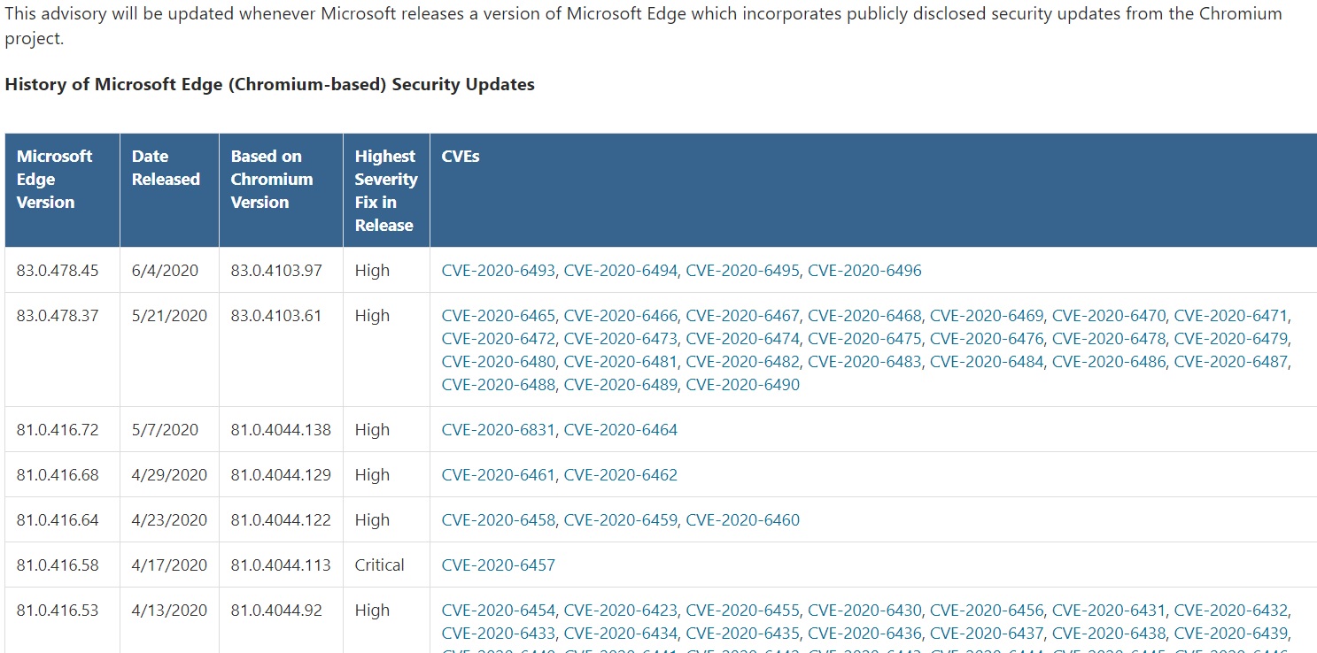Select Edge version 83.0.478.45 cell

click(x=62, y=270)
